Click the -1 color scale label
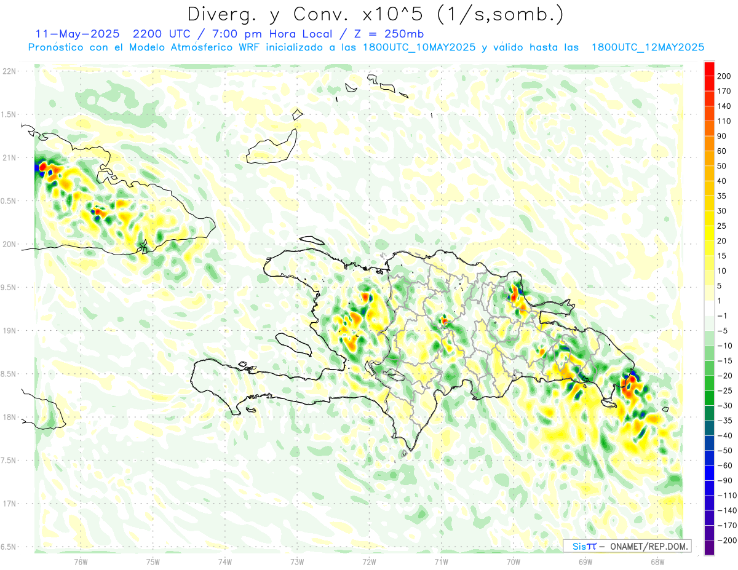 click(x=722, y=316)
